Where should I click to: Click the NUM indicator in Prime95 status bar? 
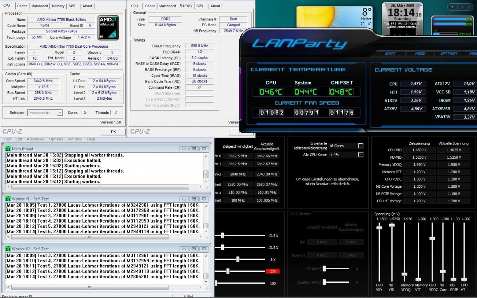pos(188,296)
